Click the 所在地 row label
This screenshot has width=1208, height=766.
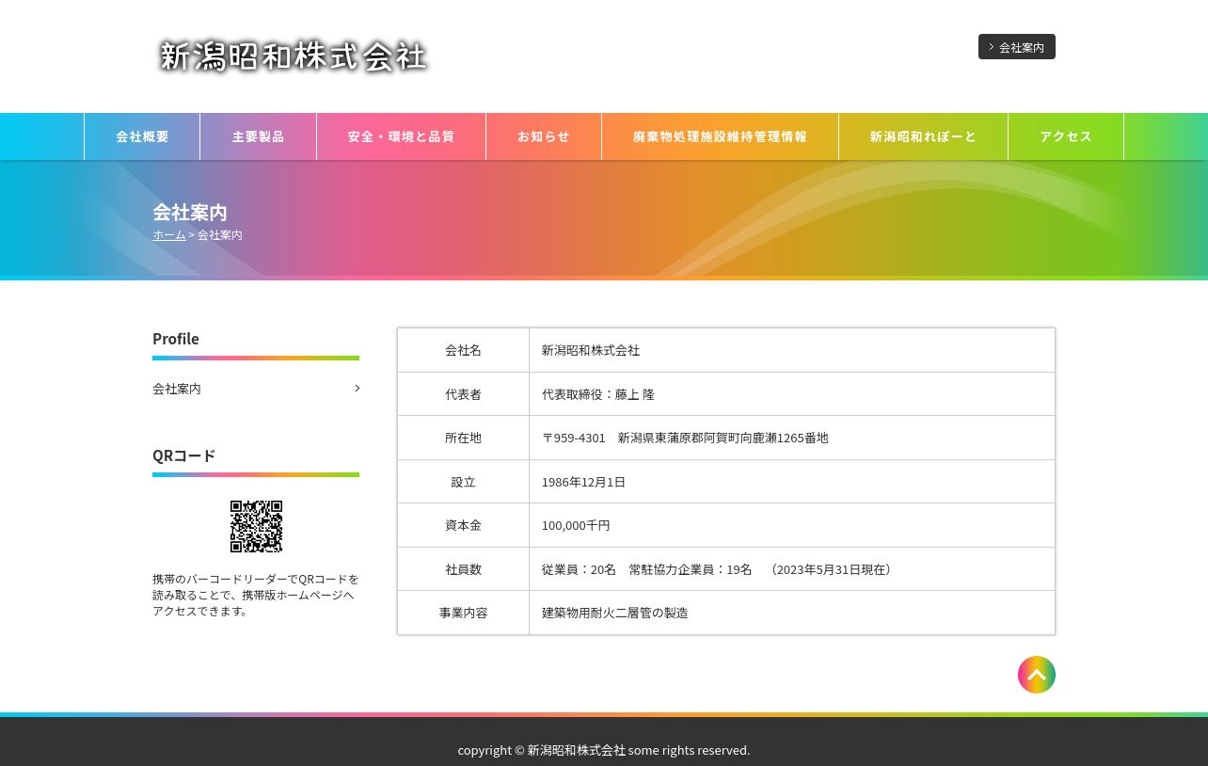(463, 438)
